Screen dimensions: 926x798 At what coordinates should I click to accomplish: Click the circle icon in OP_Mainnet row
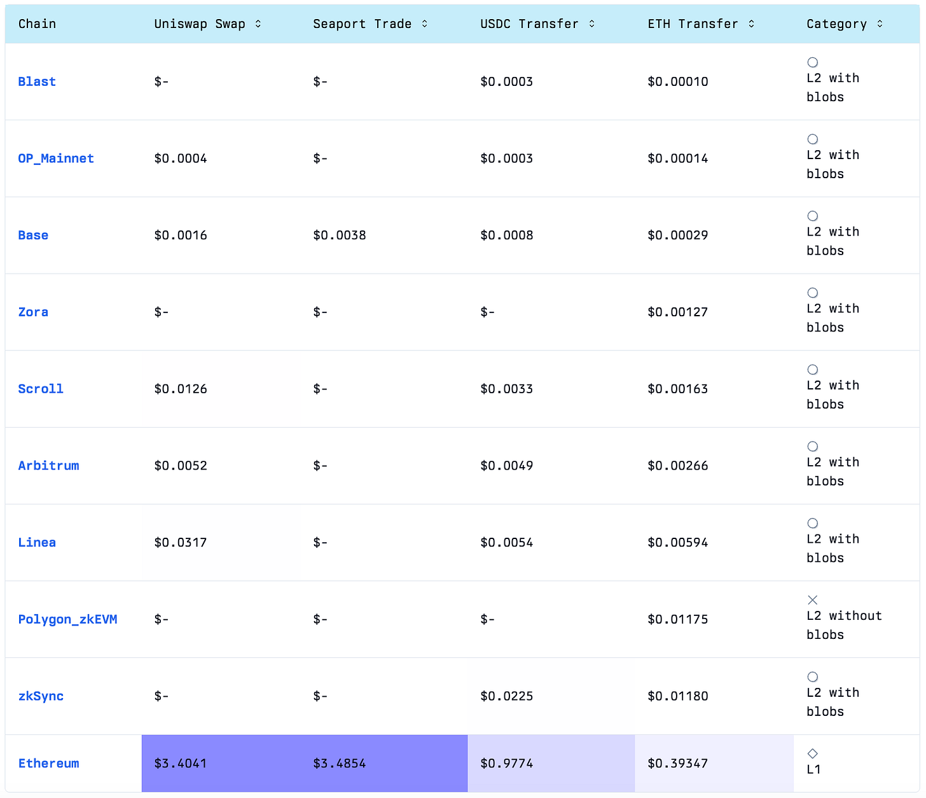[813, 139]
